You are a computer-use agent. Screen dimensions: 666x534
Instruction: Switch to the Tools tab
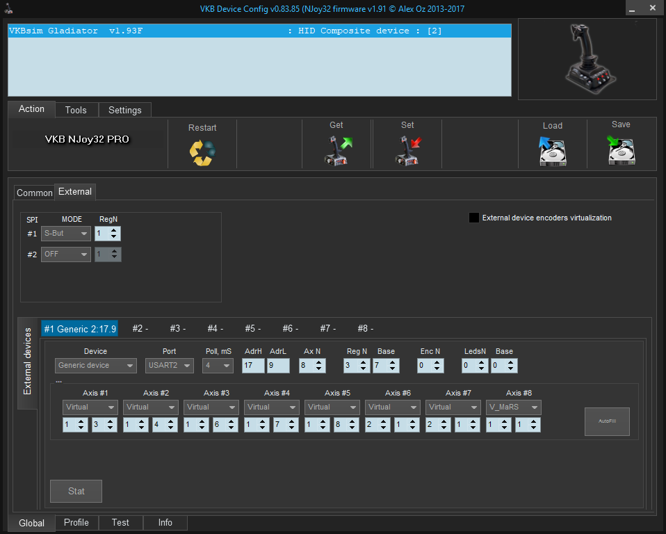click(x=76, y=110)
